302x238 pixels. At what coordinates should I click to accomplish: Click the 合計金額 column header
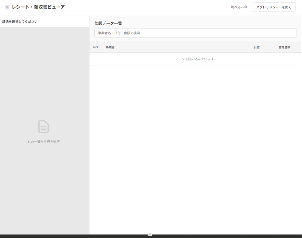[284, 47]
